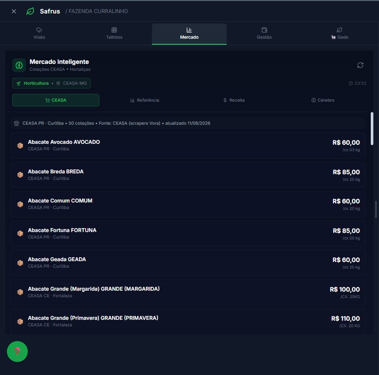Viewport: 379px width, 375px height.
Task: Open the Abacate Geada GEADA row
Action: 188,263
